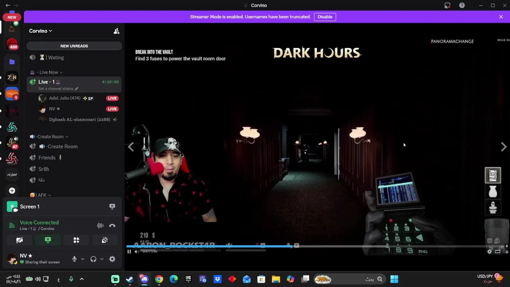Viewport: 510px width, 287px height.
Task: Join the Sr8h voice channel
Action: tap(74, 169)
